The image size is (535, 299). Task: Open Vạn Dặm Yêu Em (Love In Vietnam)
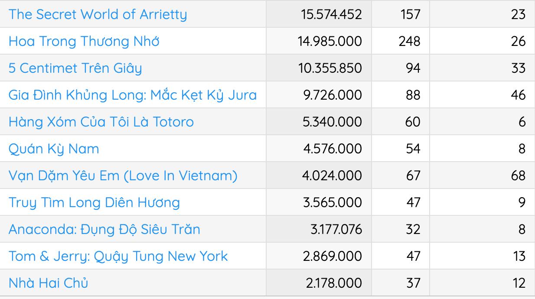coord(123,175)
